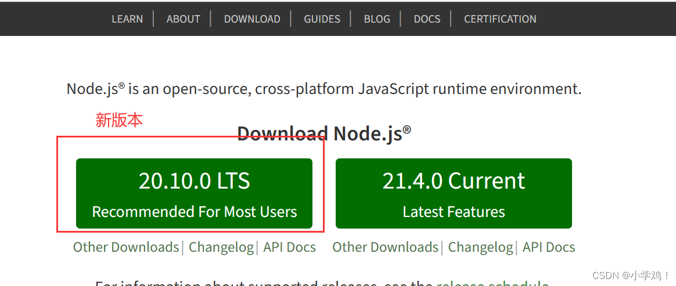
Task: Visit the BLOG section
Action: coord(377,19)
